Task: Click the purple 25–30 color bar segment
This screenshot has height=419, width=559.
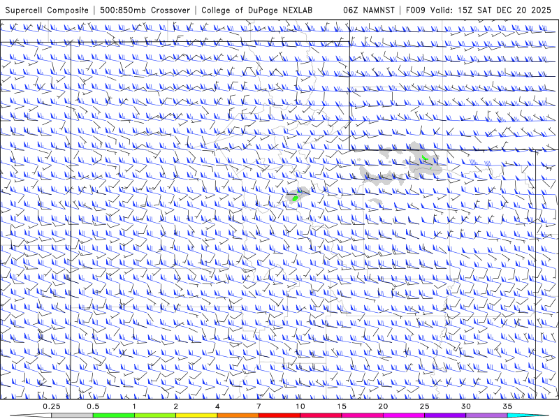Action: click(445, 416)
